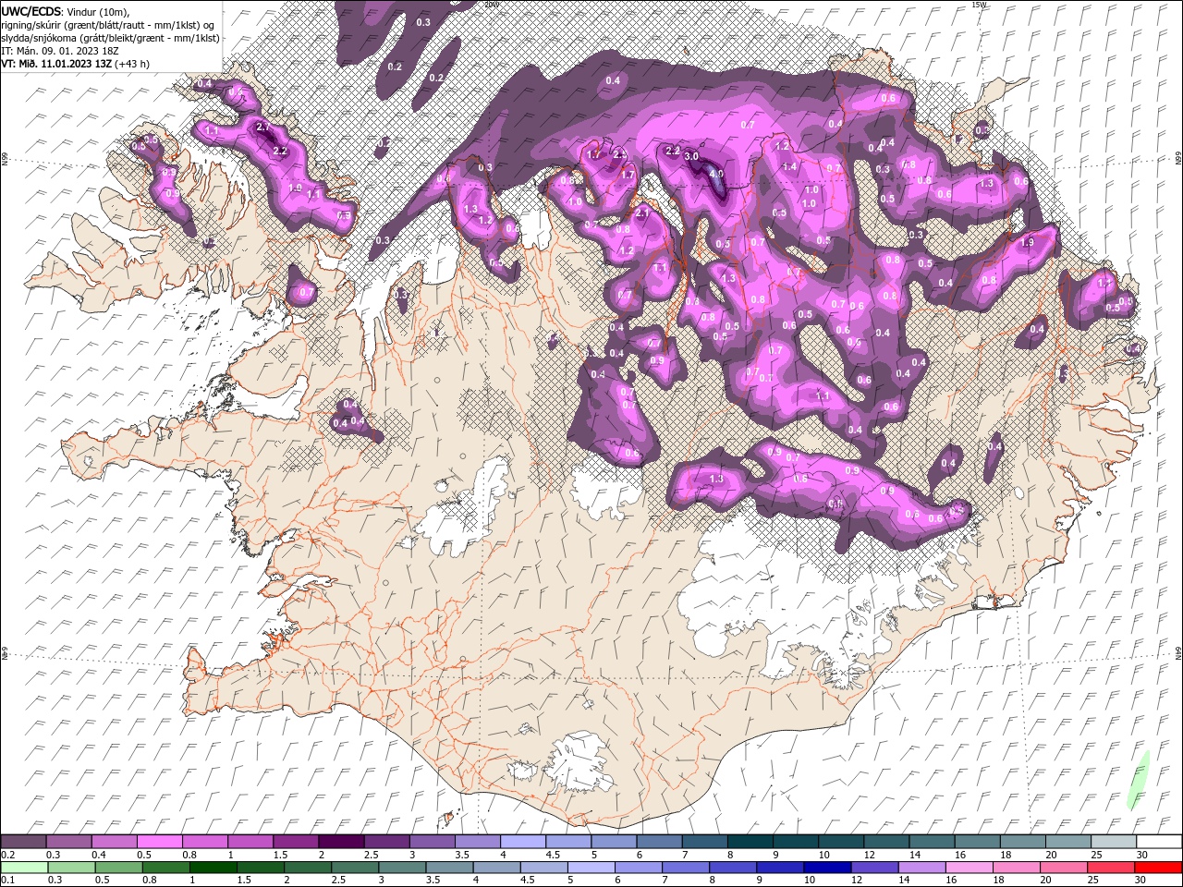Select lower scale deep blue swatch labeled 10
The width and height of the screenshot is (1183, 887).
826,868
